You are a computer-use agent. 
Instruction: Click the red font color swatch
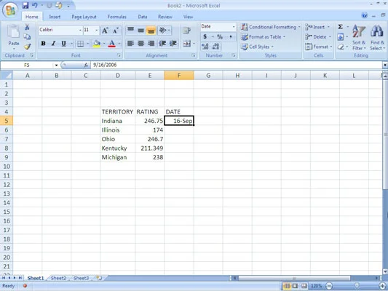(x=111, y=44)
